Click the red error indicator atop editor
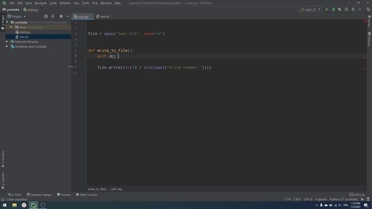Image resolution: width=372 pixels, height=209 pixels. coord(364,21)
